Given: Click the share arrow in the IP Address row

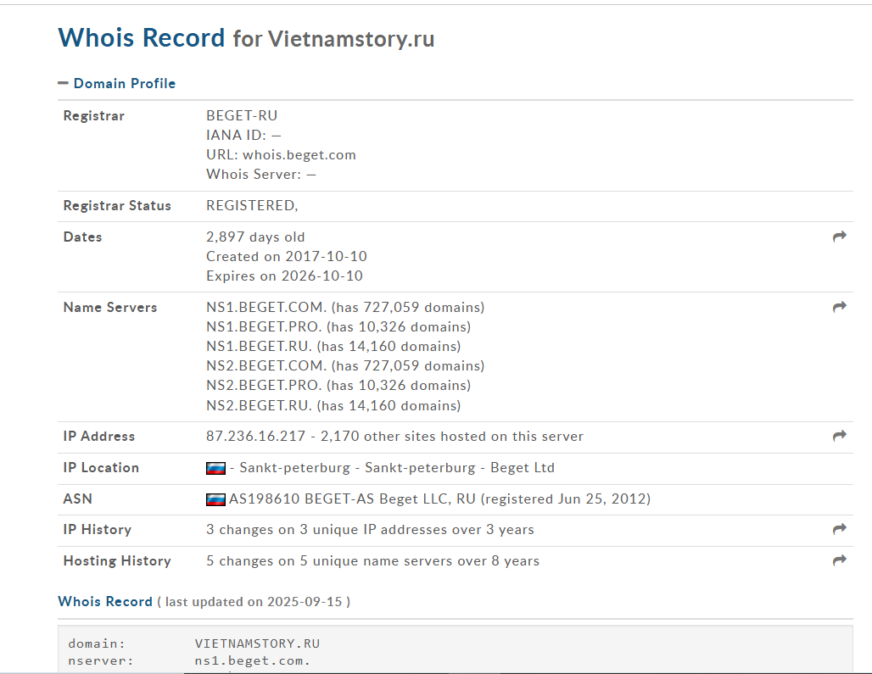Looking at the screenshot, I should [839, 436].
